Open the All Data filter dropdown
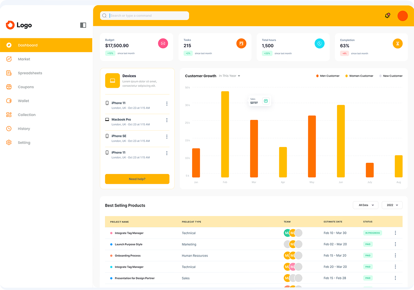The width and height of the screenshot is (414, 290). (x=365, y=205)
